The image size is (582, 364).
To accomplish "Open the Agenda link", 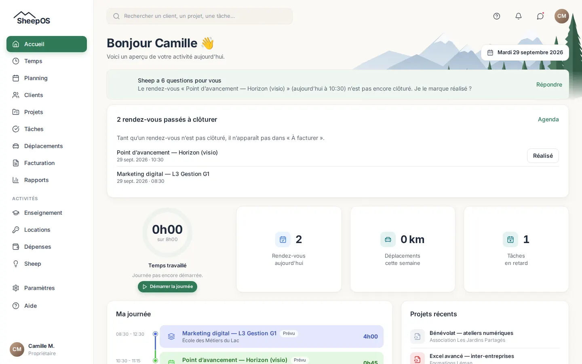I will click(548, 119).
